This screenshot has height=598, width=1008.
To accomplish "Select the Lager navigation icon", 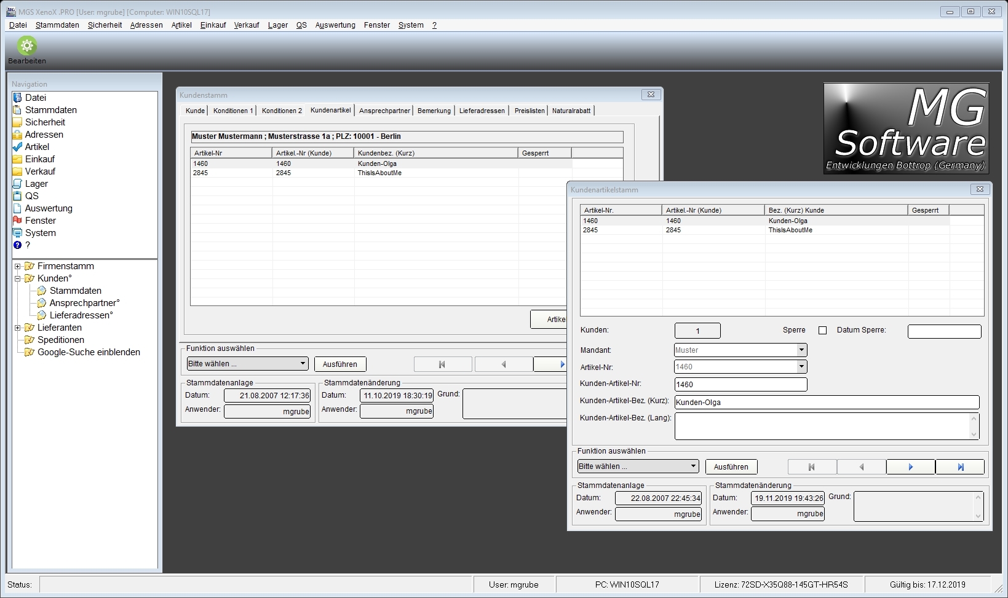I will click(17, 184).
